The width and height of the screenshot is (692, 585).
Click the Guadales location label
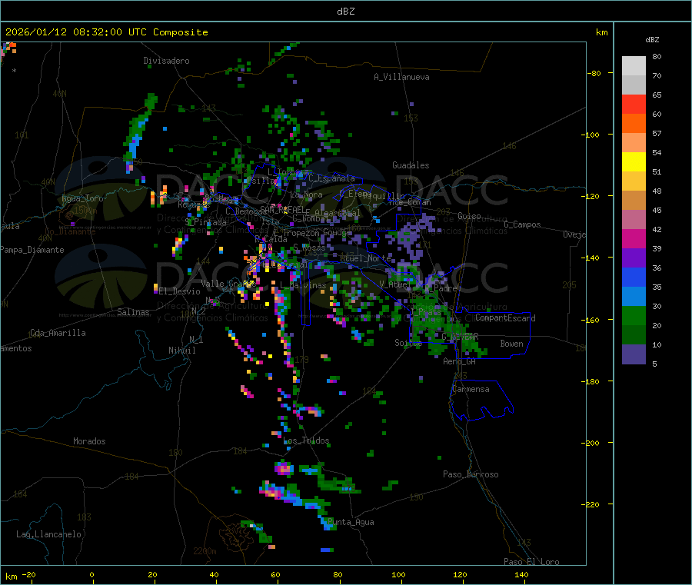click(411, 165)
